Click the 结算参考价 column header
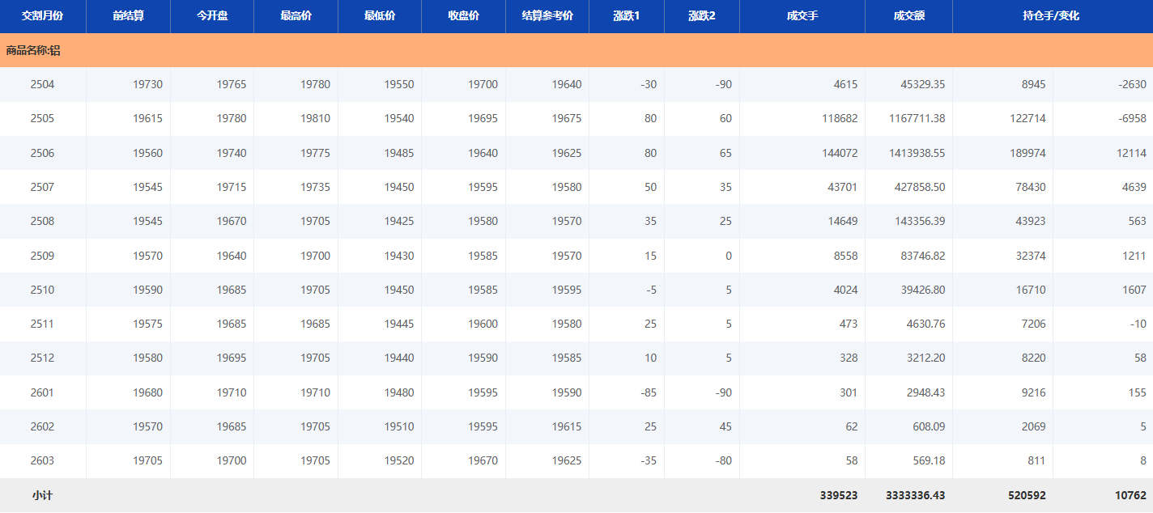This screenshot has width=1153, height=513. [547, 15]
